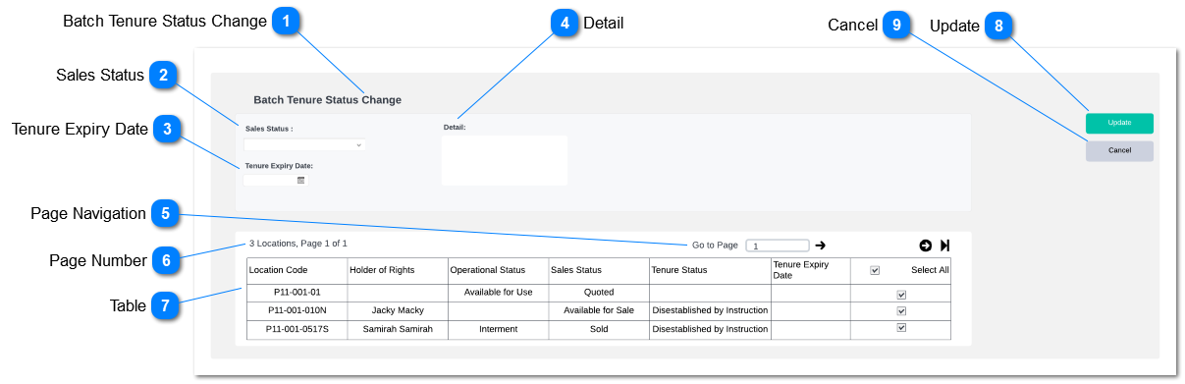Click into the Detail text area
The width and height of the screenshot is (1185, 384).
tap(505, 160)
